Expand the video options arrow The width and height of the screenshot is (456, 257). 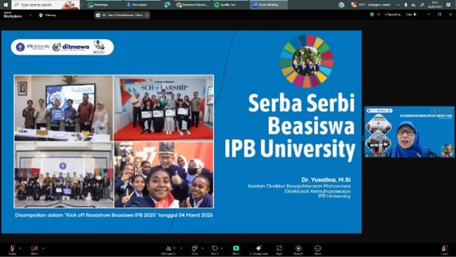click(x=42, y=247)
